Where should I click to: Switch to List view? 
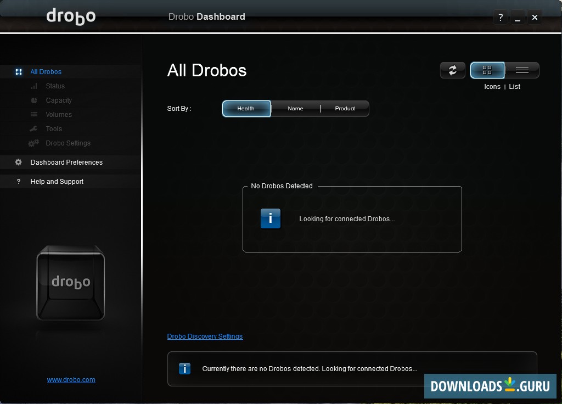[522, 70]
